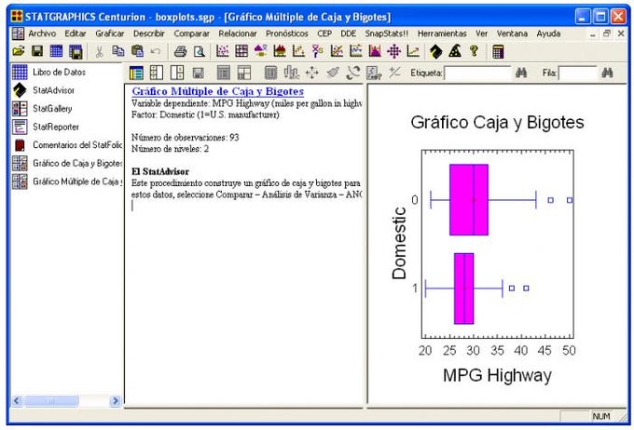Image resolution: width=634 pixels, height=430 pixels.
Task: Save with the single floppy disk icon
Action: tap(37, 51)
